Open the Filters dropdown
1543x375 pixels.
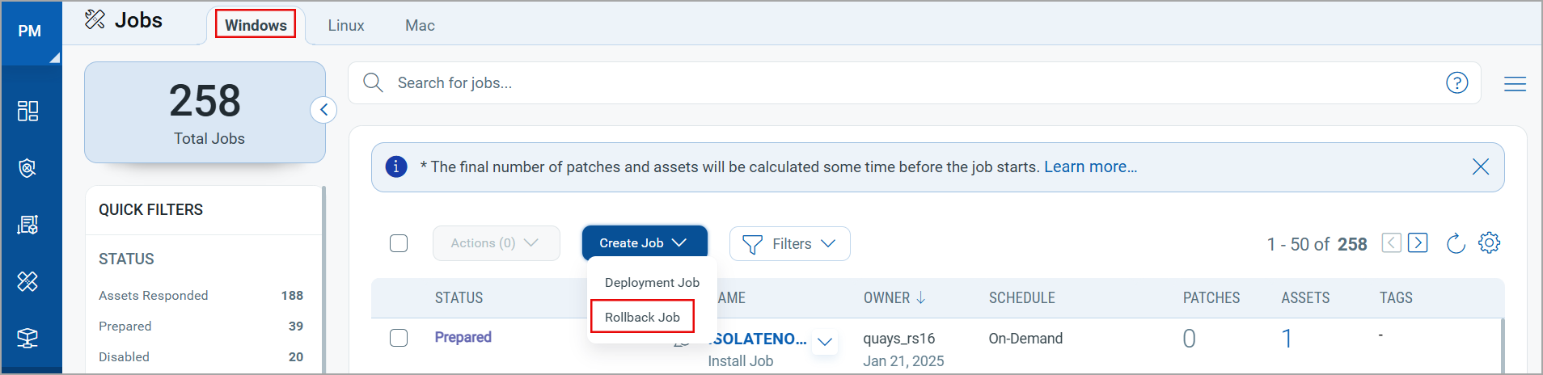(x=789, y=243)
